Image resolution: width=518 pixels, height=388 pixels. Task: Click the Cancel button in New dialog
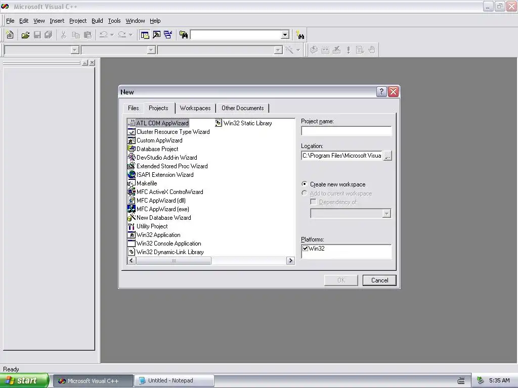coord(379,280)
